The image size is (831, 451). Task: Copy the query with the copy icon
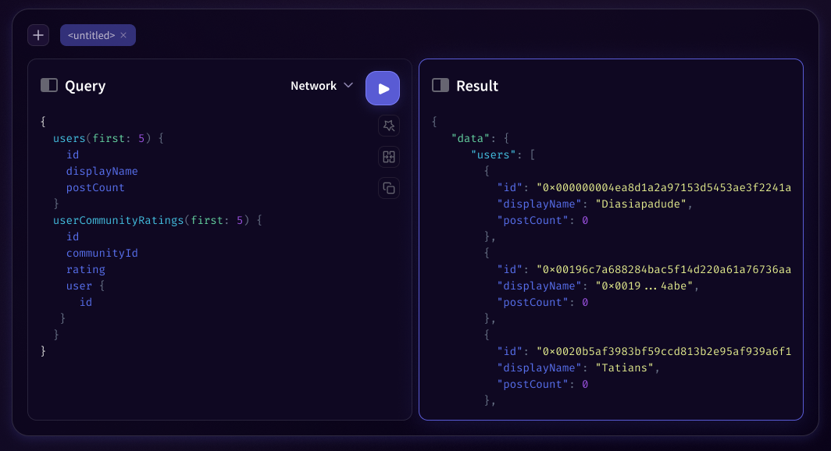pos(388,188)
